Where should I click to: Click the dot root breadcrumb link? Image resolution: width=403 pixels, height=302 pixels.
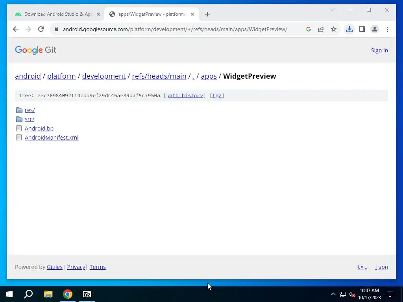pos(194,77)
